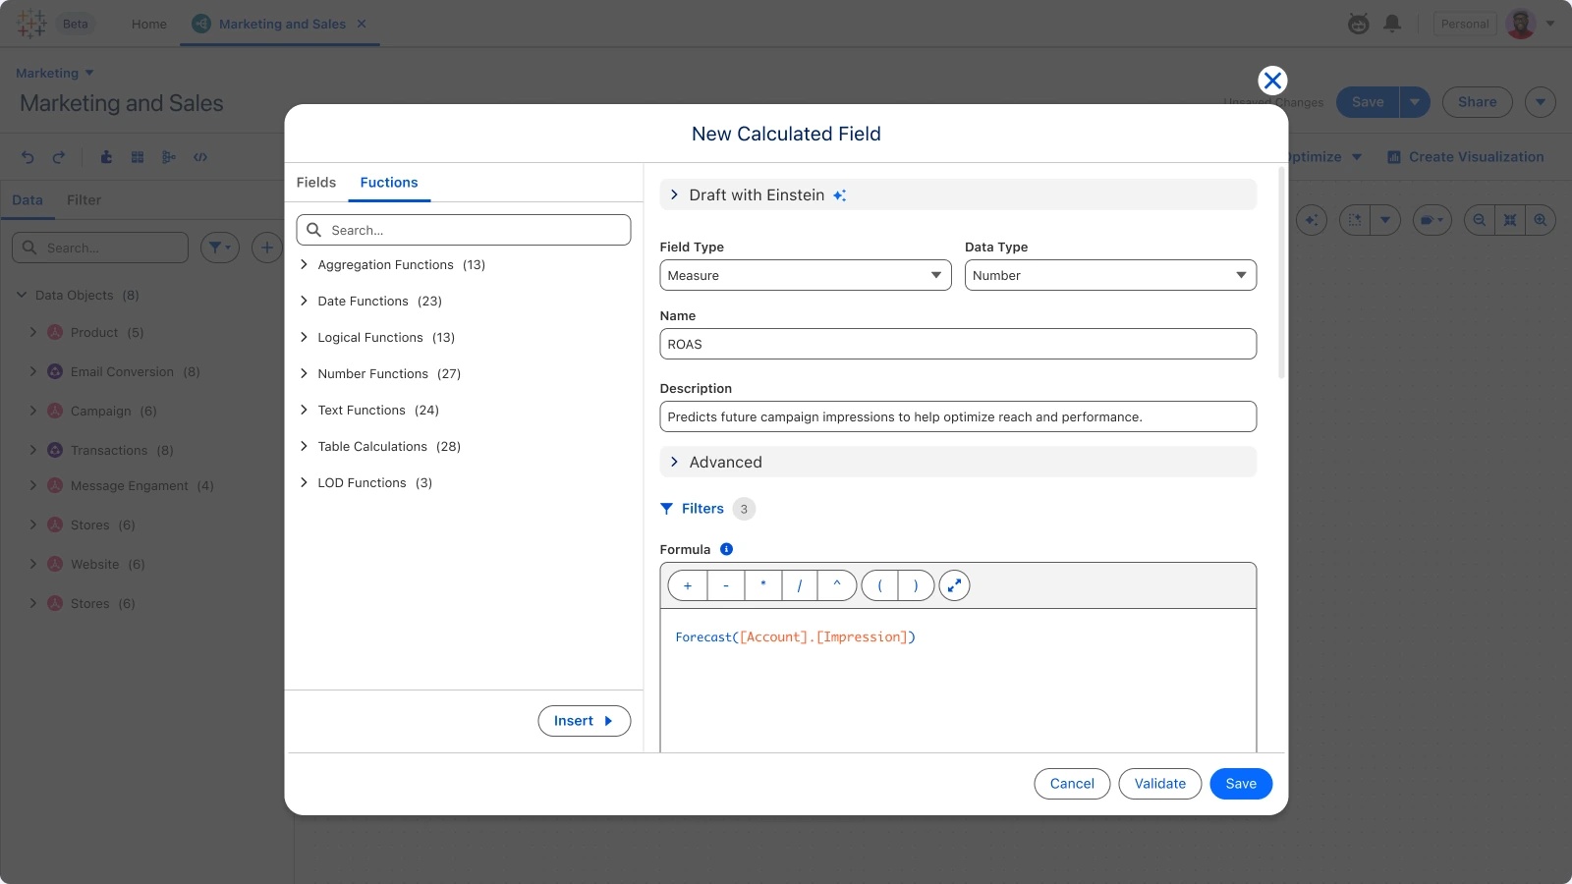Select the Fuctions tab
The image size is (1572, 884).
tap(389, 183)
